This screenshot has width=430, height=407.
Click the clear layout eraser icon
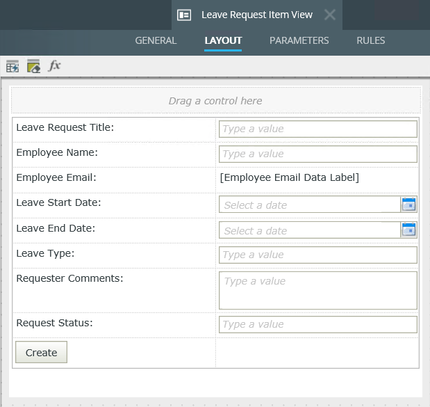[33, 66]
